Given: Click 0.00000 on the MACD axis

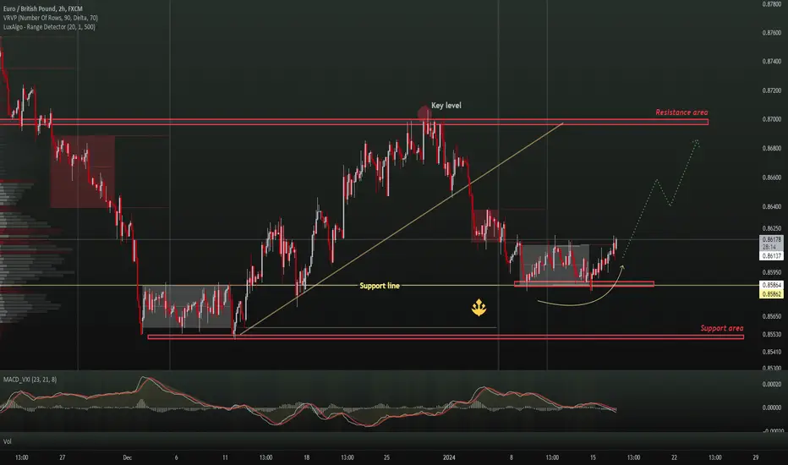Looking at the screenshot, I should click(771, 408).
